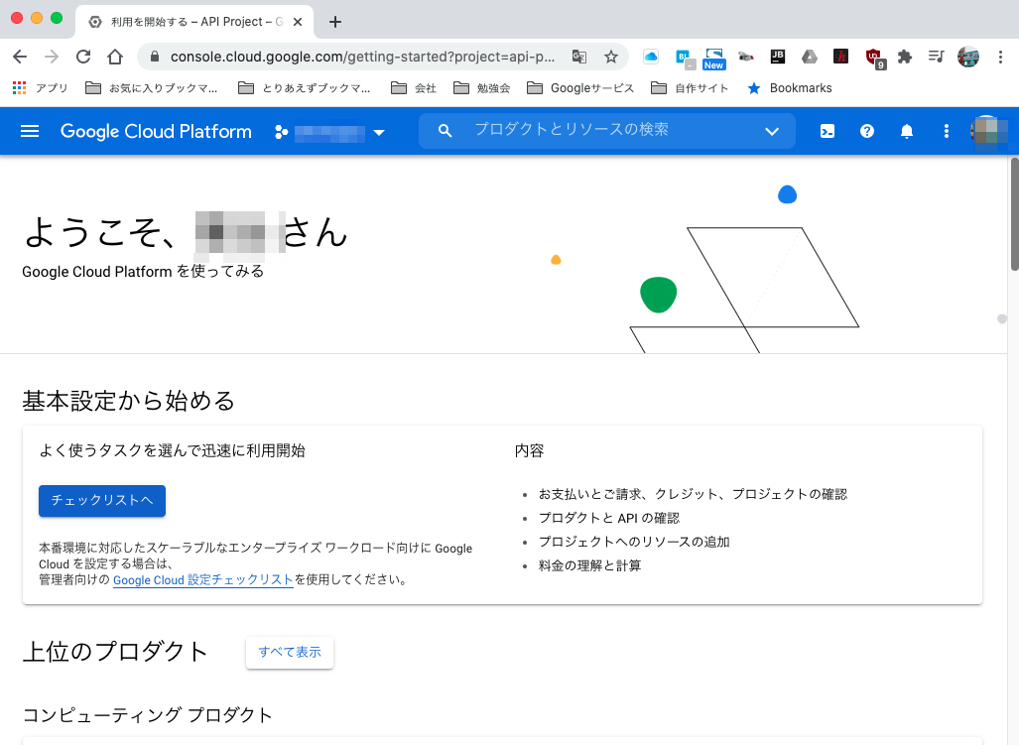
Task: View notifications using the bell icon
Action: tap(906, 131)
